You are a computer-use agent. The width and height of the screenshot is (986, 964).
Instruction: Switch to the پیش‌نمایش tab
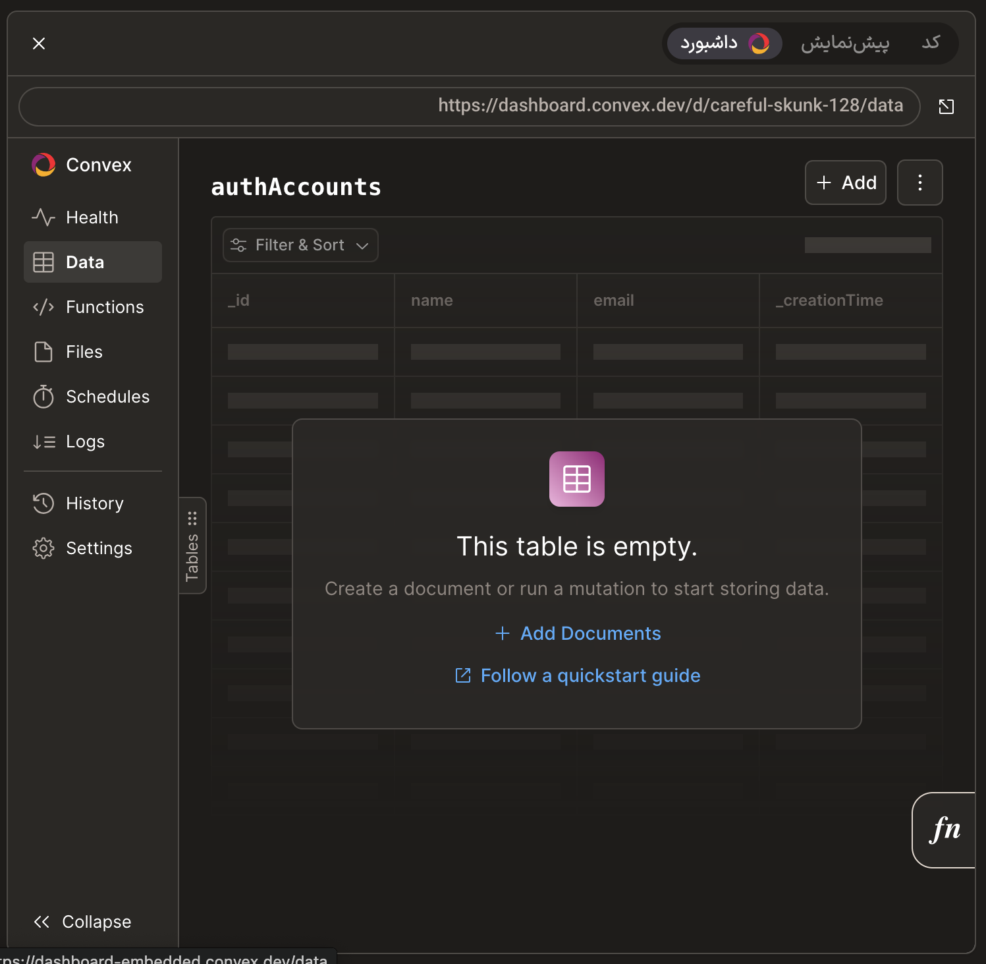click(845, 43)
